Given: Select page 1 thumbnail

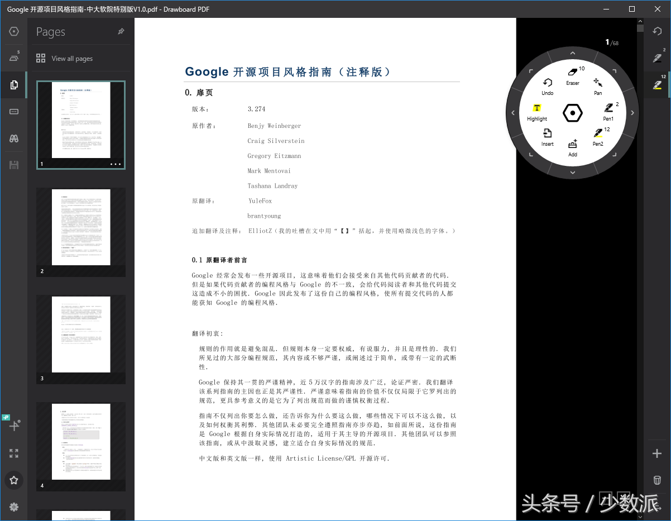Looking at the screenshot, I should point(81,125).
